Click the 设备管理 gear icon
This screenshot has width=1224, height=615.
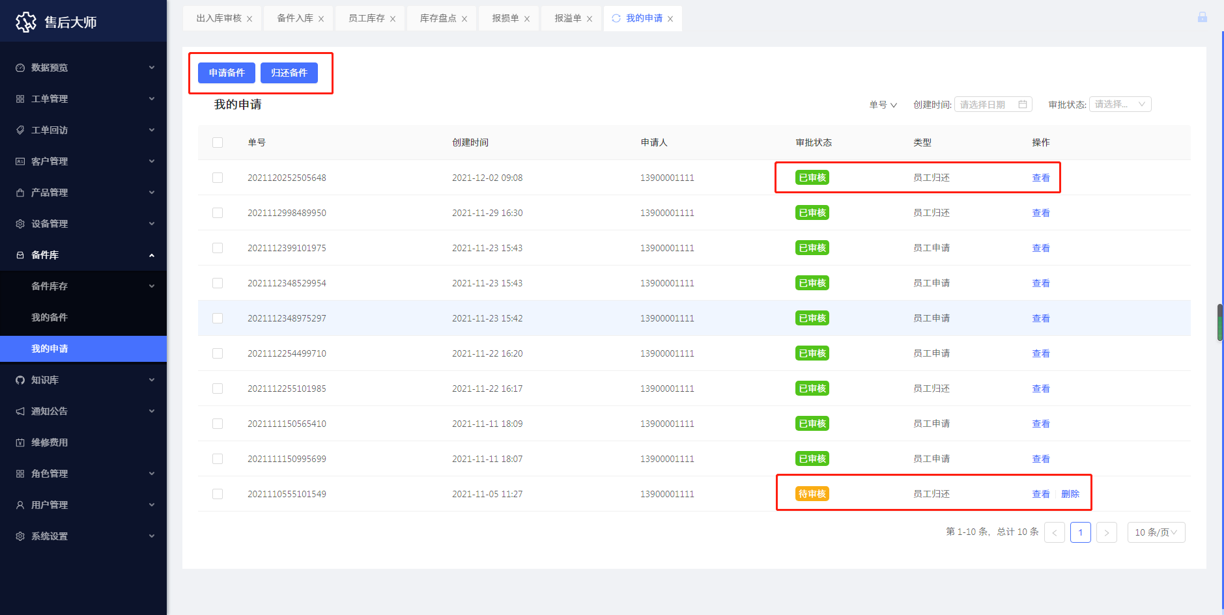point(19,223)
